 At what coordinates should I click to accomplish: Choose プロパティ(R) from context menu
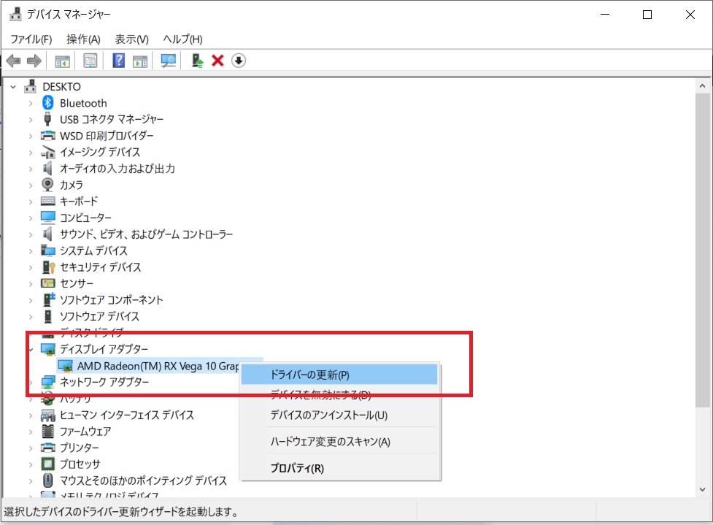pos(339,467)
